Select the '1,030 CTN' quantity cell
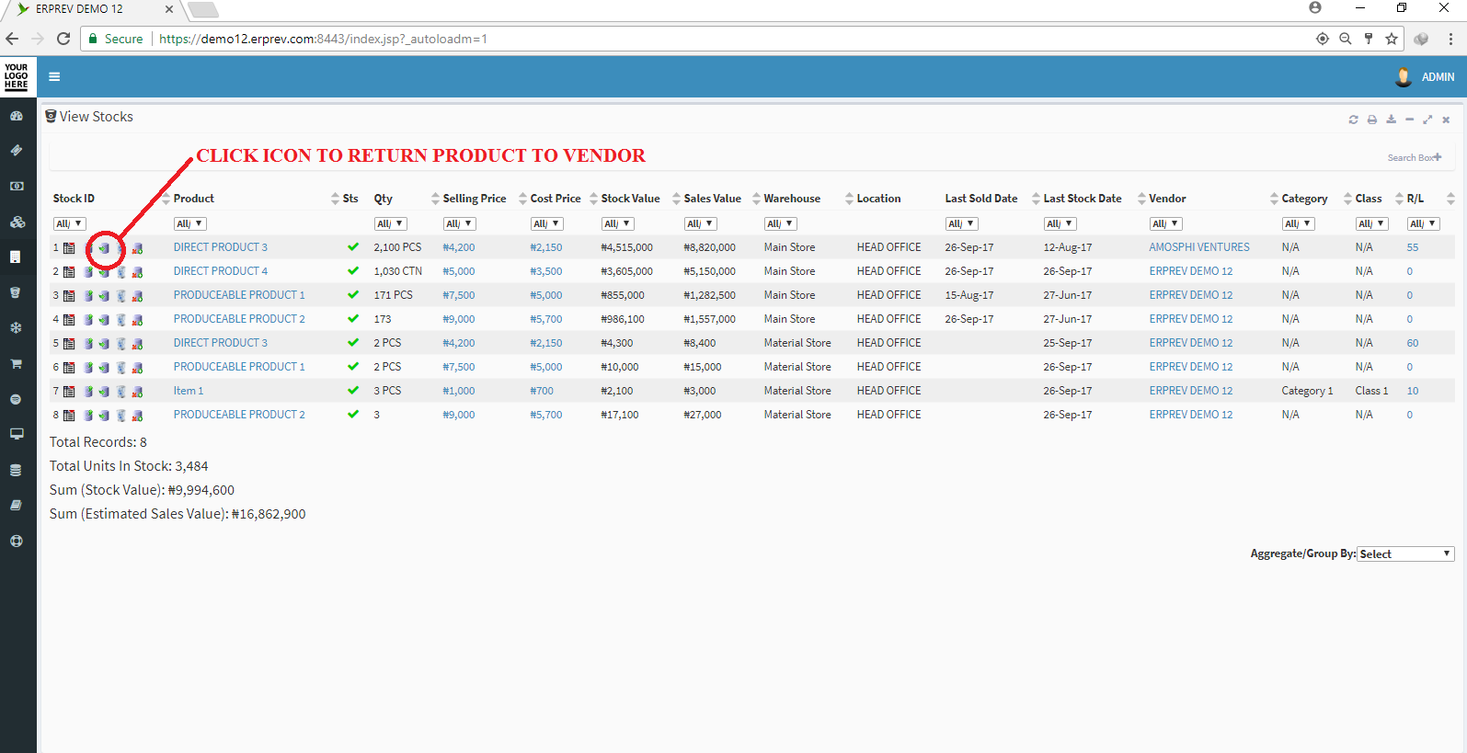Viewport: 1467px width, 753px height. click(x=398, y=271)
